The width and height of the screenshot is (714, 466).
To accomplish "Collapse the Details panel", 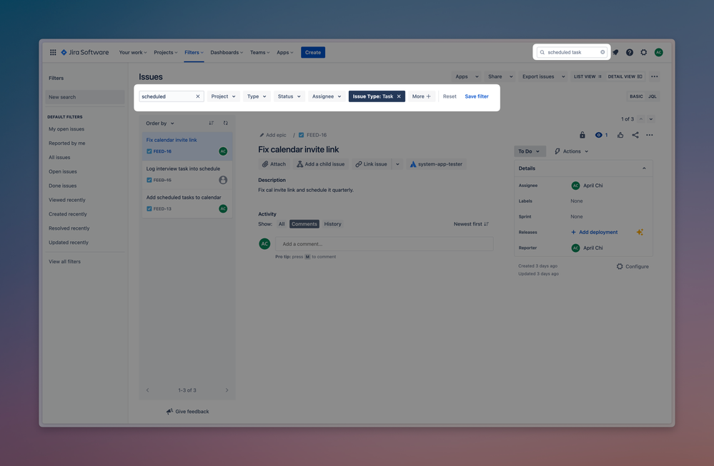I will coord(644,168).
